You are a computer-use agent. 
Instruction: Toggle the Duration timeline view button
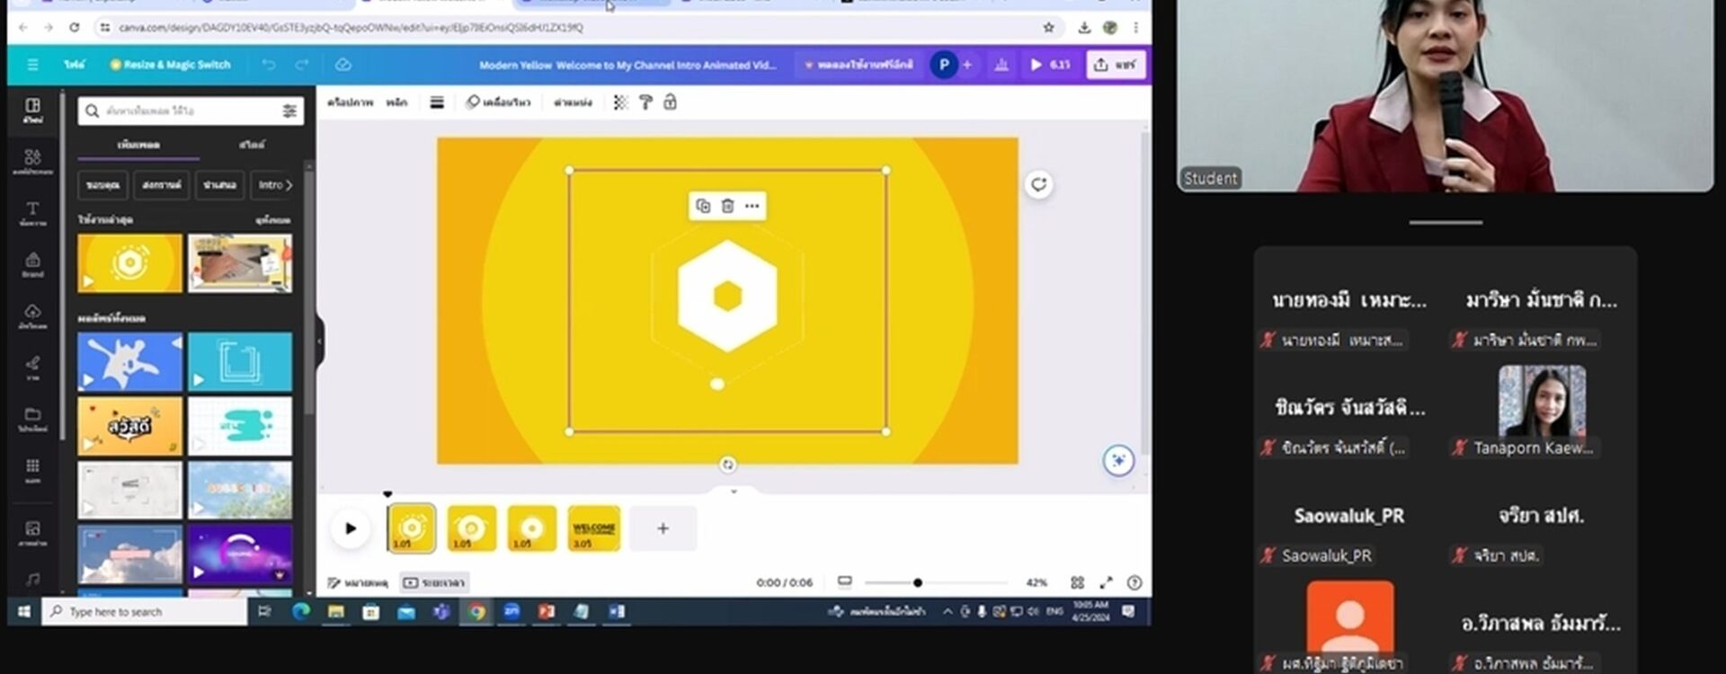[x=434, y=583]
